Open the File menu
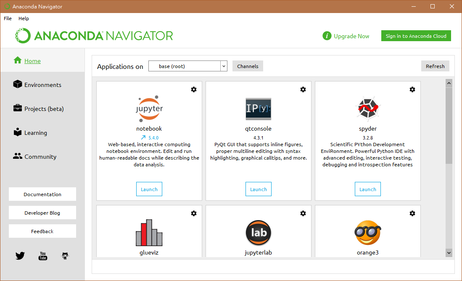Viewport: 462px width, 281px height. point(8,18)
